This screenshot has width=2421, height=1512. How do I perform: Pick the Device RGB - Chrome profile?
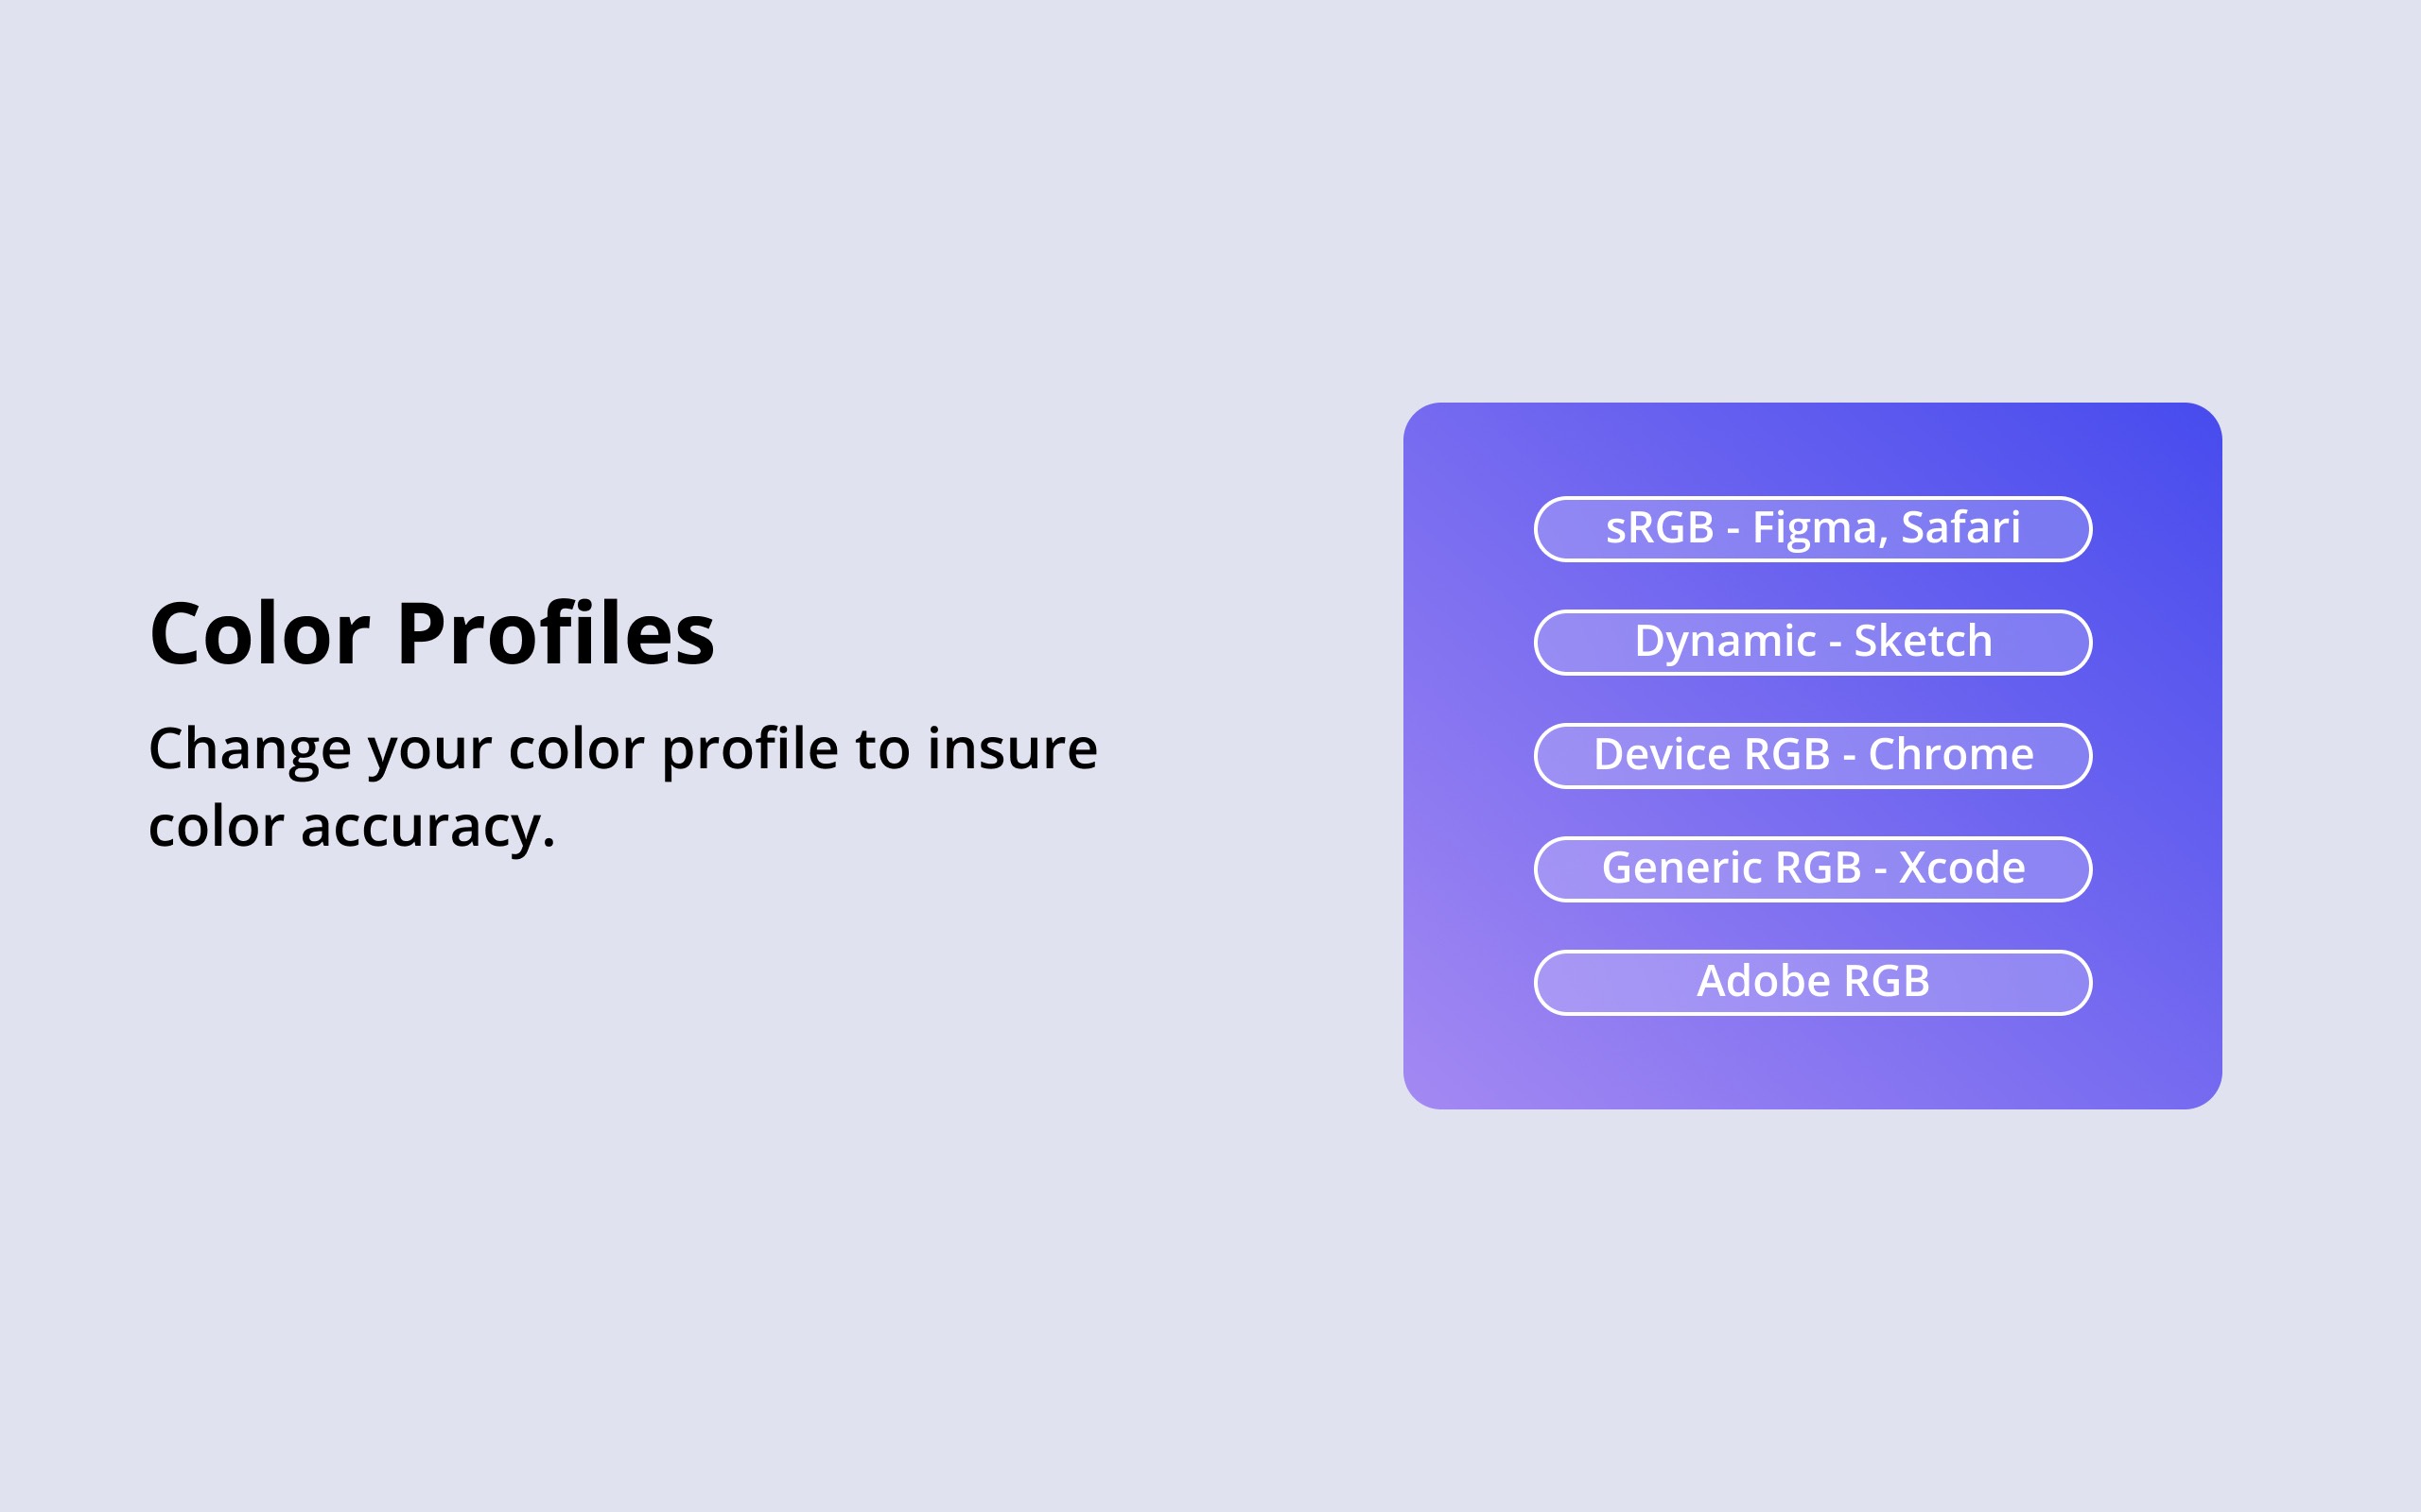pyautogui.click(x=1813, y=756)
